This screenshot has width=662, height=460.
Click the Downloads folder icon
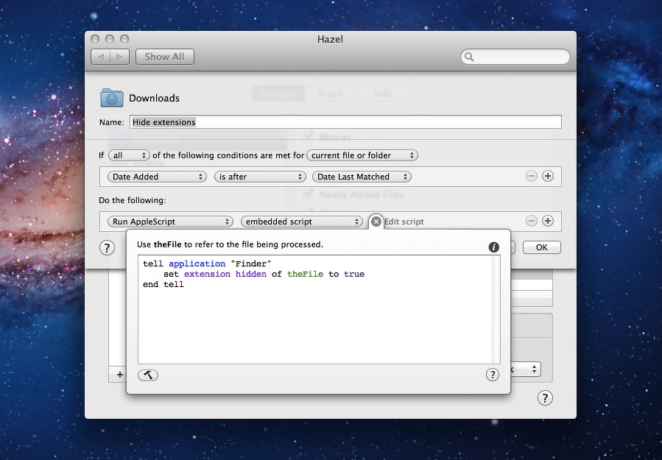[x=112, y=98]
